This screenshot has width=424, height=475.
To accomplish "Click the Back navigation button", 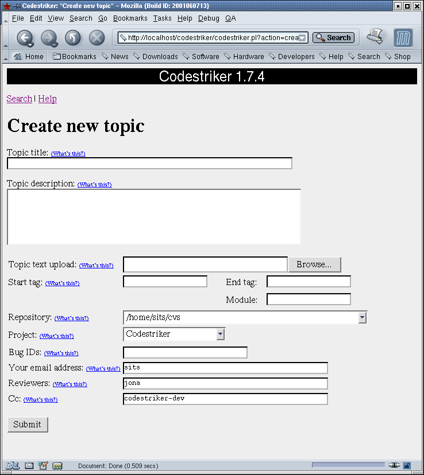I will tap(24, 38).
